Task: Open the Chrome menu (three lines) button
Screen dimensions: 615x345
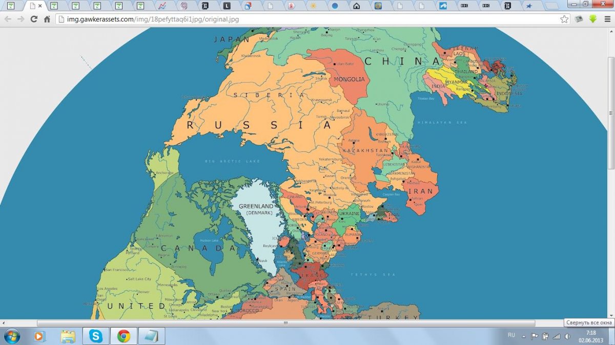Action: [x=607, y=19]
